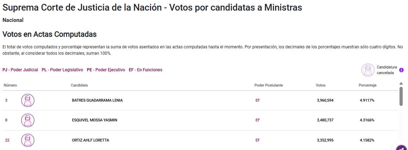Select candidate name ORTIZ AHLF LORETTA
This screenshot has height=150, width=408.
click(x=91, y=140)
